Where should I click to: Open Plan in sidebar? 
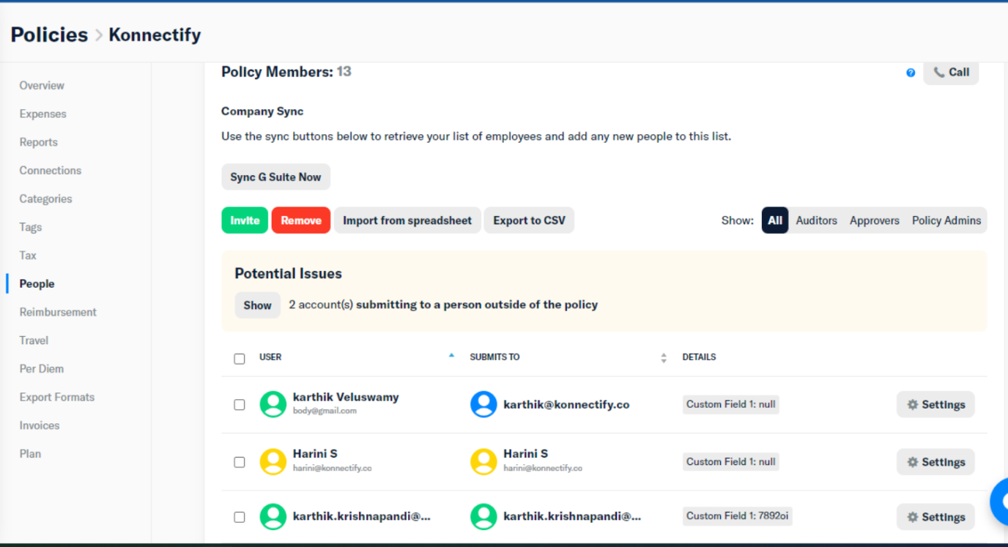(x=30, y=454)
